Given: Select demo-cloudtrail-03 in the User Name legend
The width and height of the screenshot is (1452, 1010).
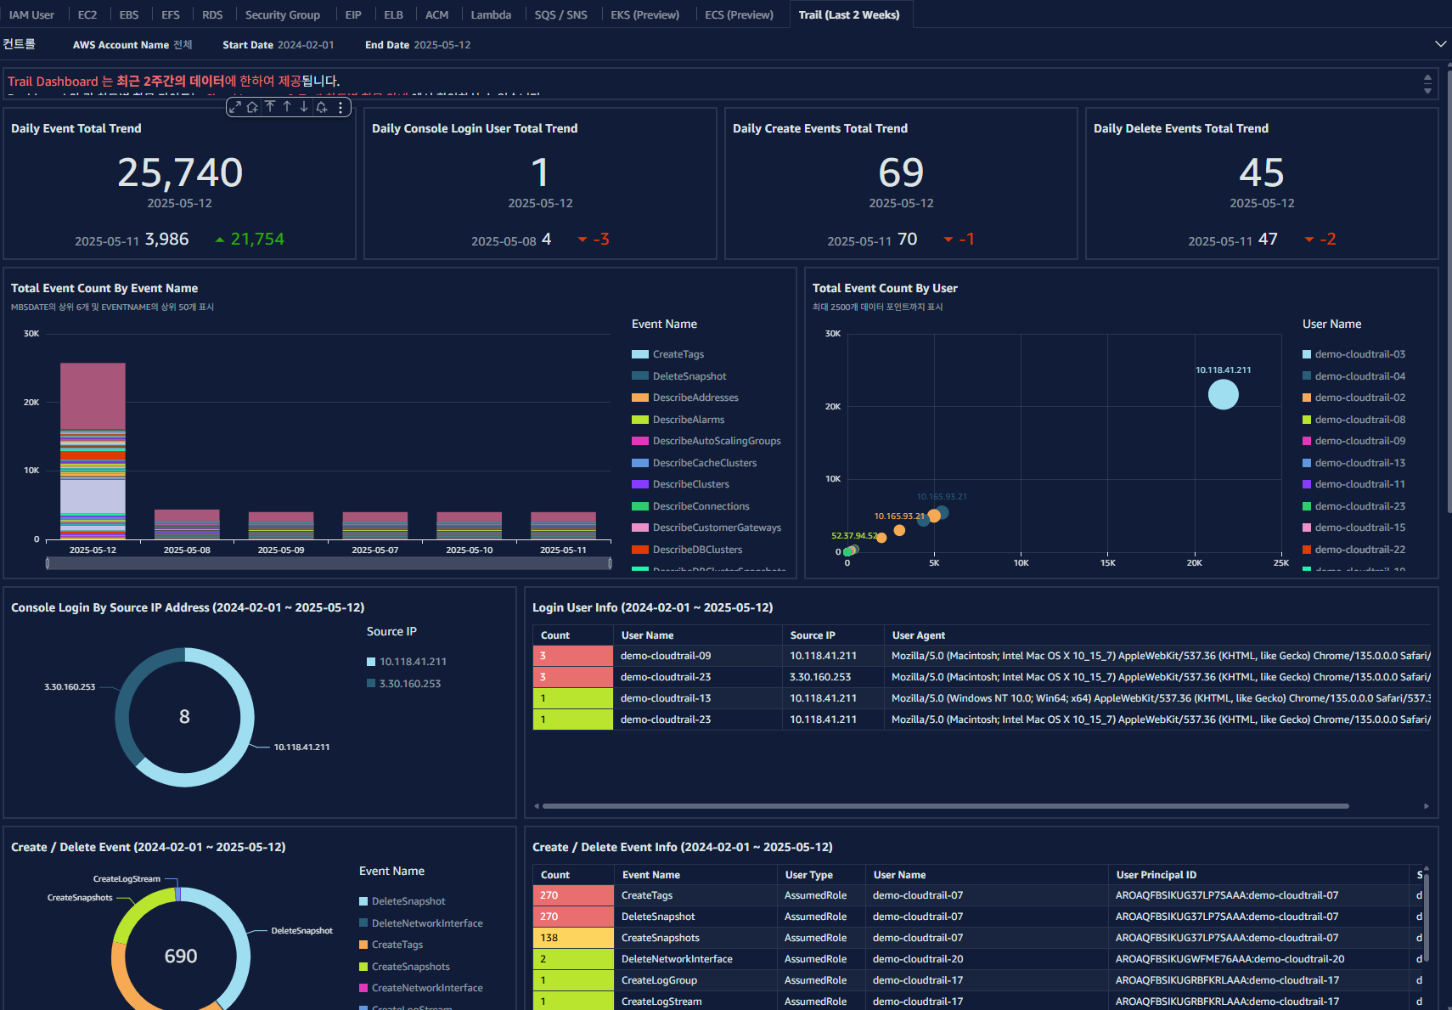Looking at the screenshot, I should coord(1354,354).
